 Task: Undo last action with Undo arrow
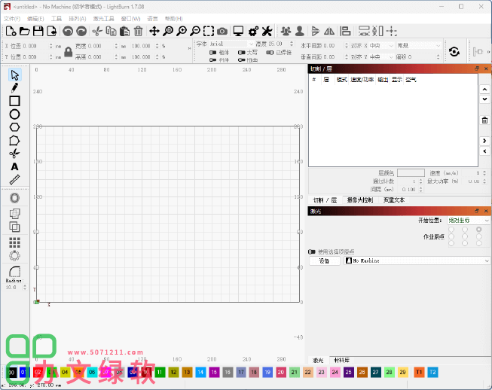[68, 31]
